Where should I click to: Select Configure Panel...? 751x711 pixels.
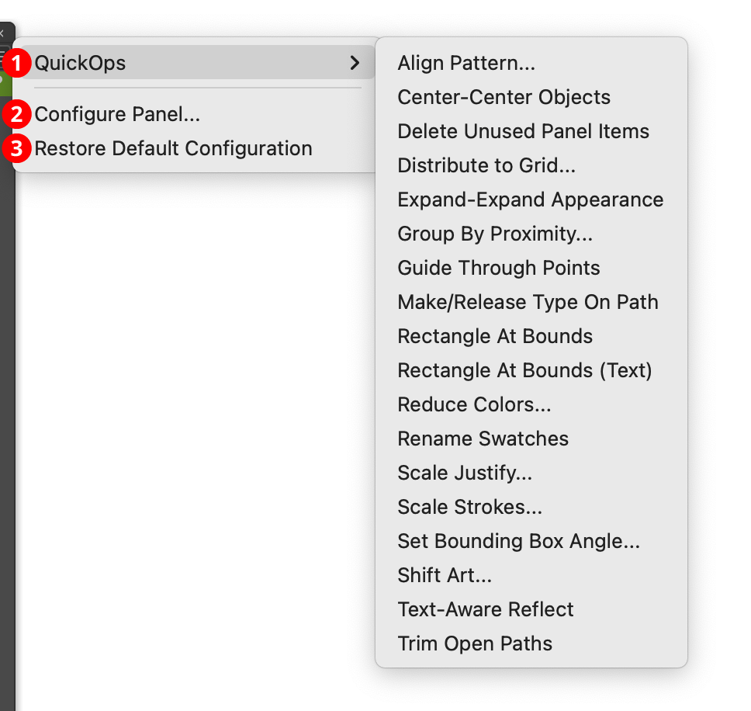pos(118,114)
